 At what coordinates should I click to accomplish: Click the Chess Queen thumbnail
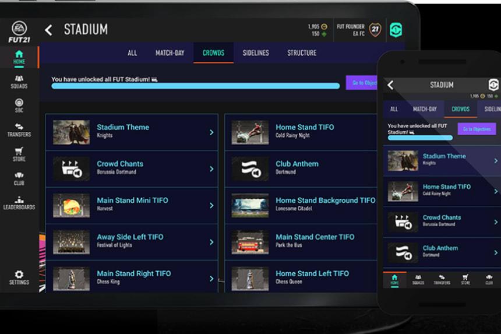[250, 279]
